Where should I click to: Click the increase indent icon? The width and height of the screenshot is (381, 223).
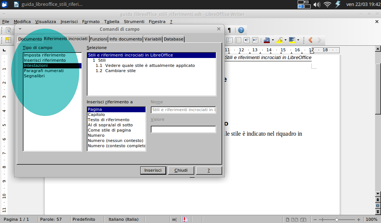point(255,40)
